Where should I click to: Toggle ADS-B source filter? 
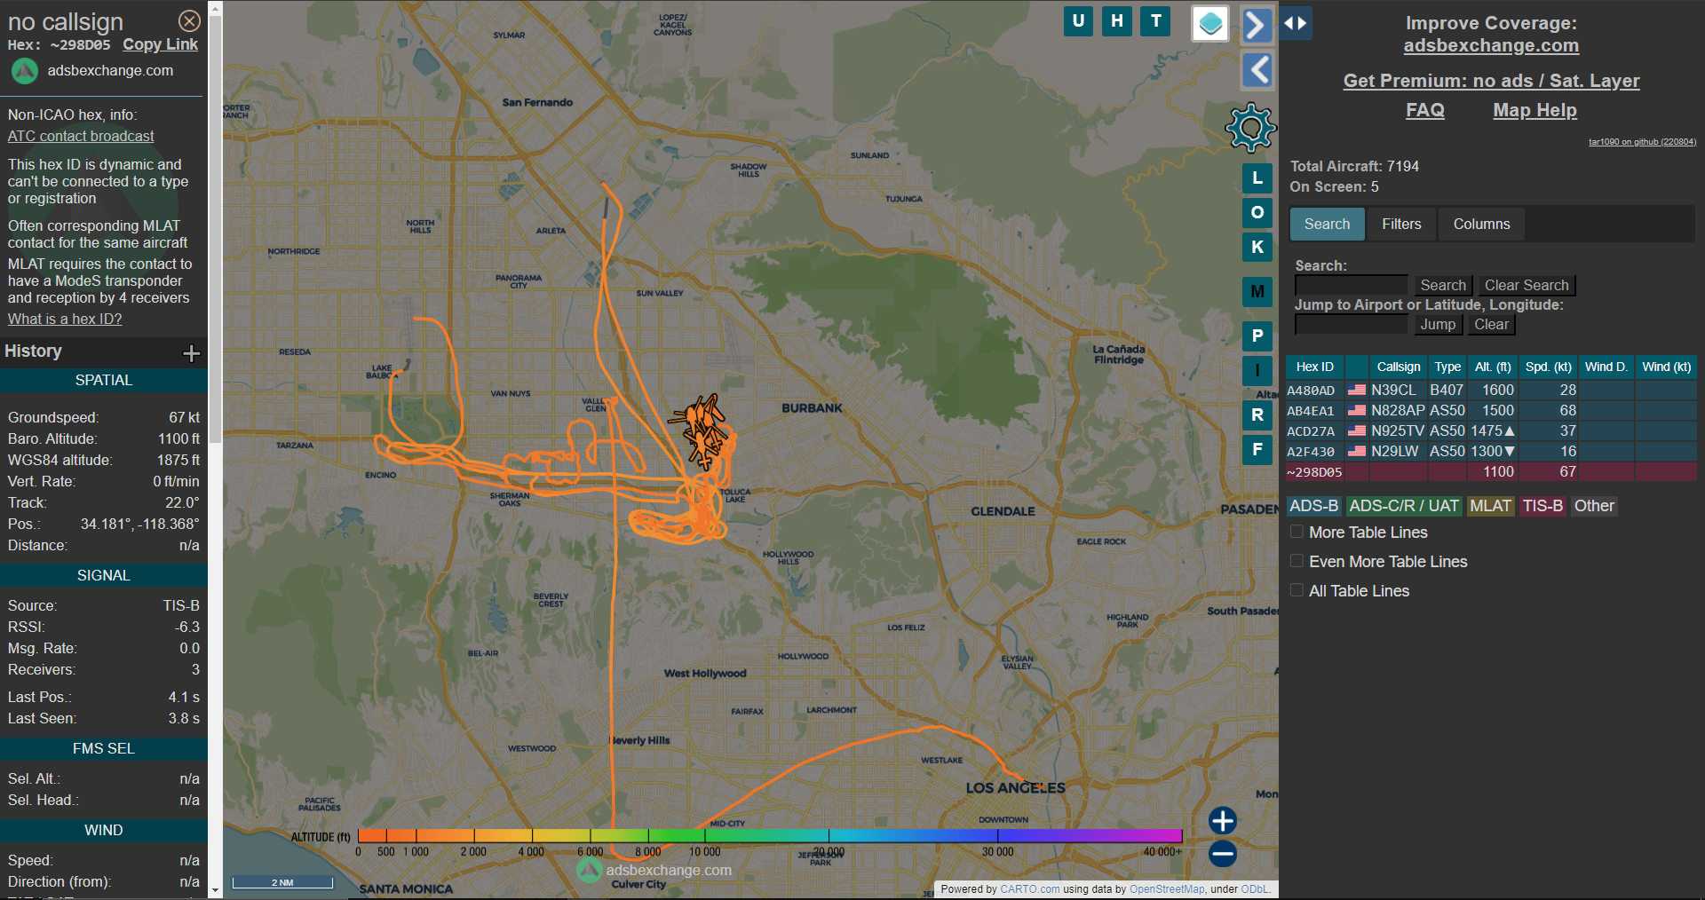tap(1313, 506)
